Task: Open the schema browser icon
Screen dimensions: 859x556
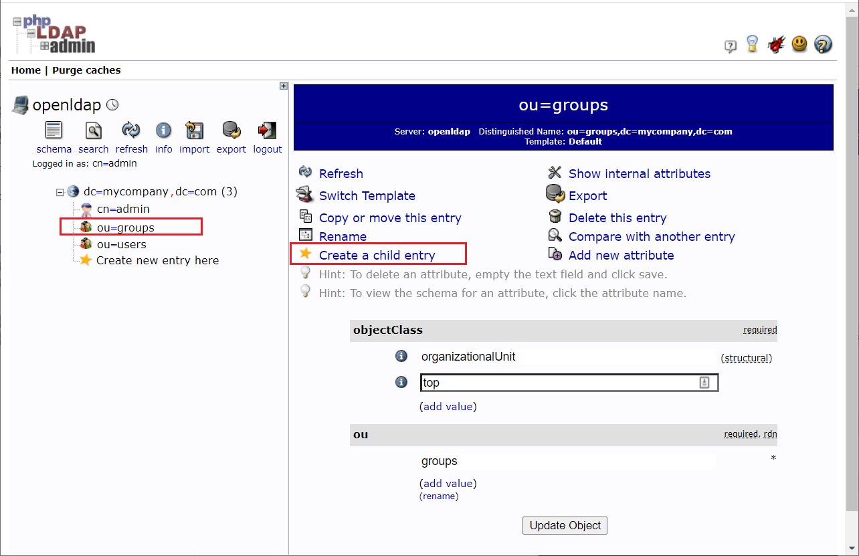Action: [x=54, y=130]
